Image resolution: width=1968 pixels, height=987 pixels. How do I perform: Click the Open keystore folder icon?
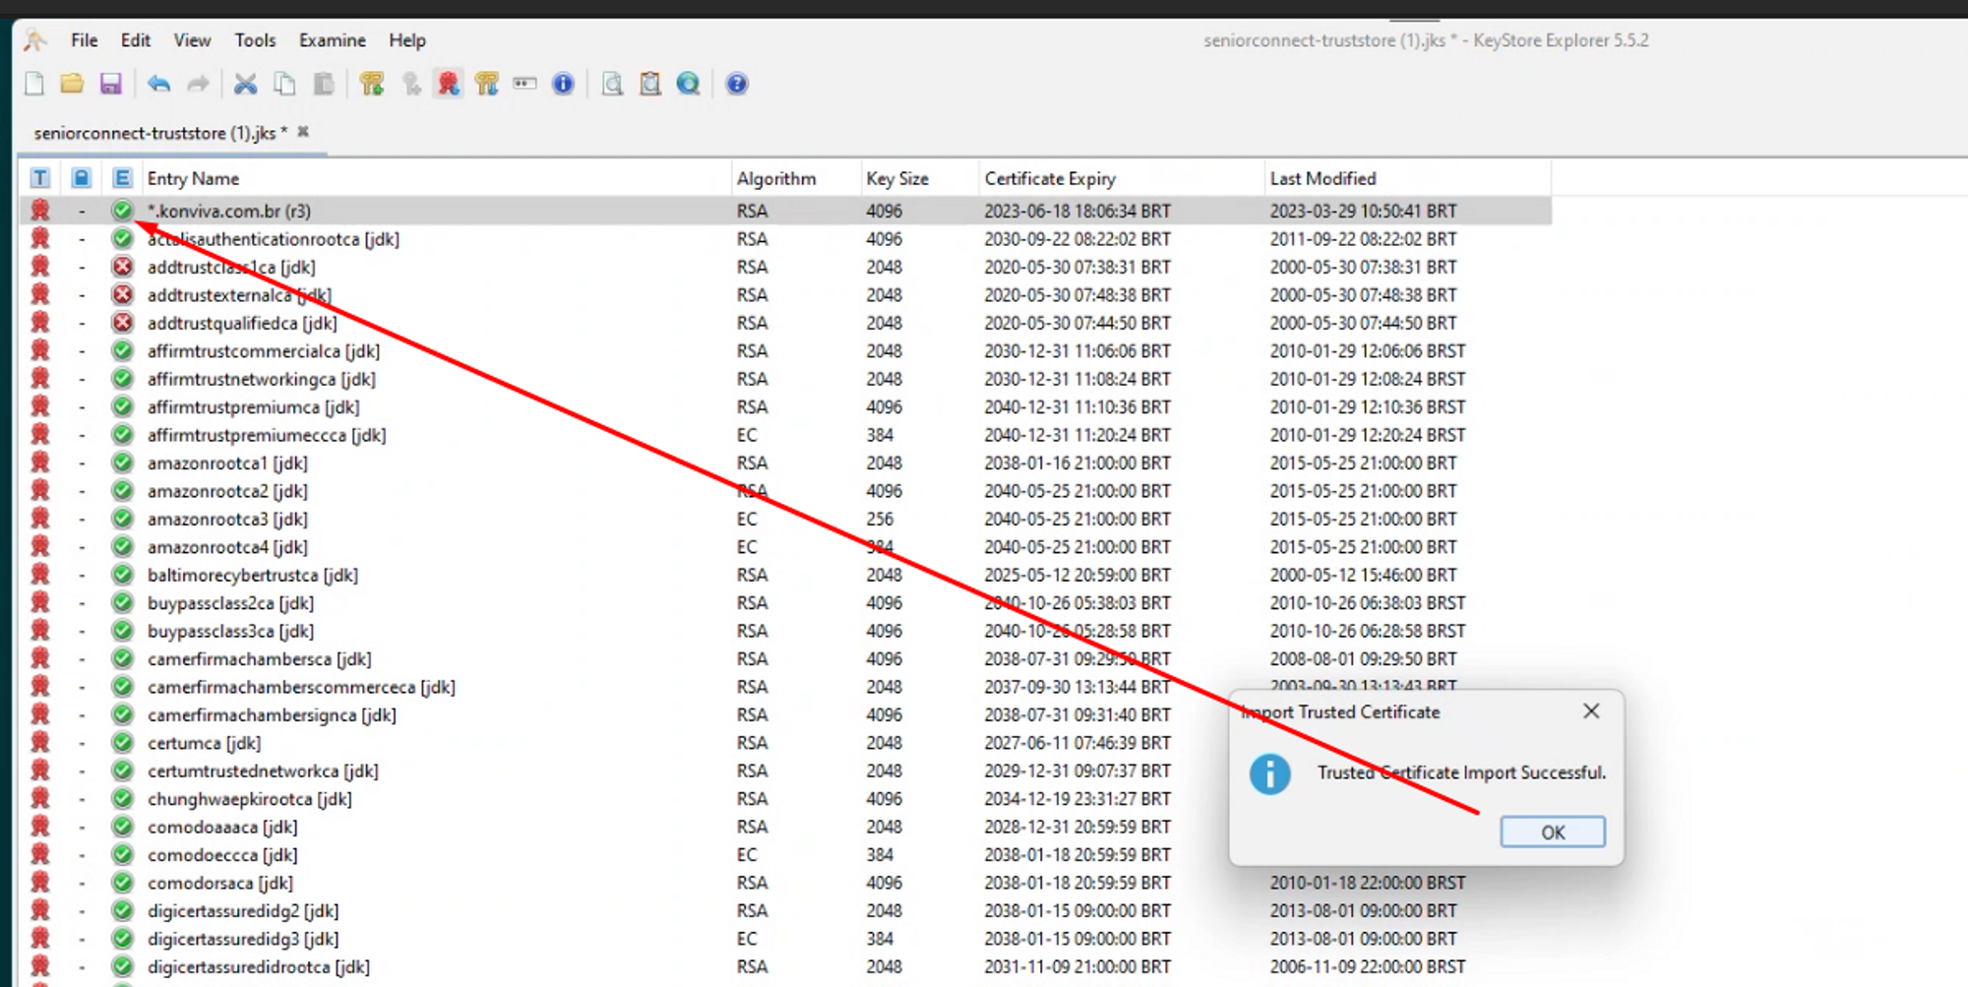coord(72,84)
